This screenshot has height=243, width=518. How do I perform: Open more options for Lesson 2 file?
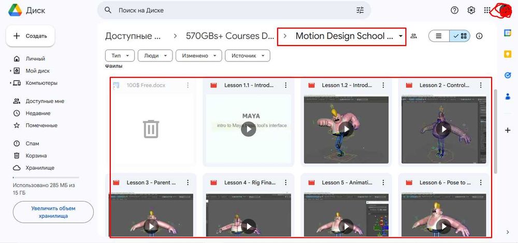481,85
